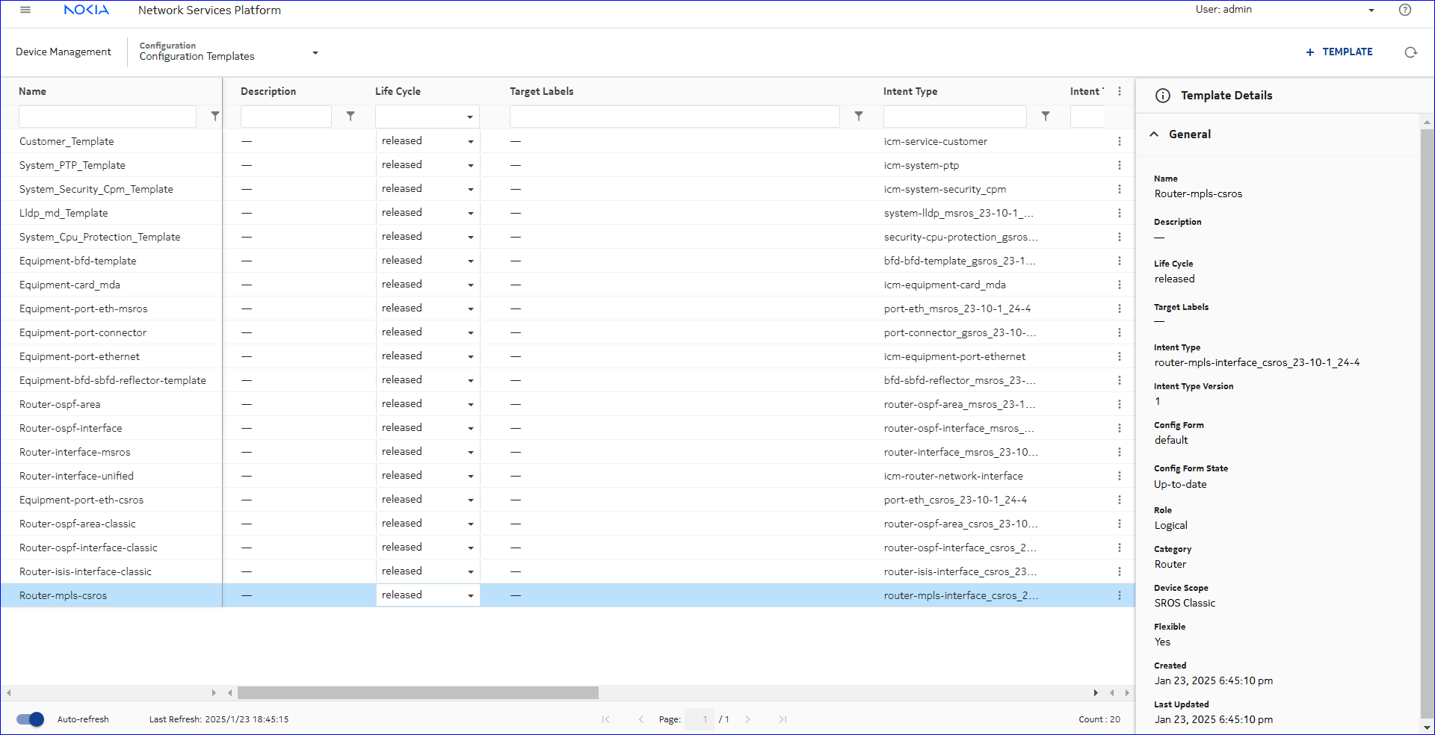Select the System_PTP_Template row
1435x735 pixels.
point(72,165)
